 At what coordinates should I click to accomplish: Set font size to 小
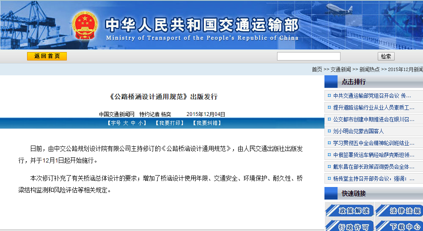pyautogui.click(x=140, y=123)
